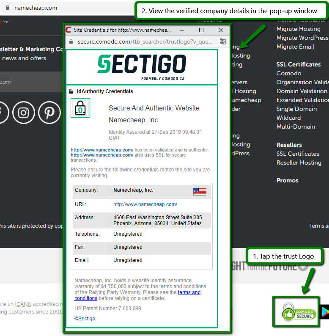
Task: Open the SSL Certificates heading link
Action: (x=299, y=64)
